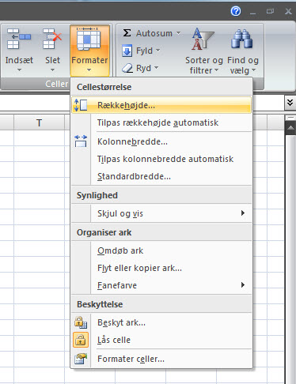Viewport: 296px width, 384px height.
Task: Choose Formater celler... menu entry
Action: point(161,359)
